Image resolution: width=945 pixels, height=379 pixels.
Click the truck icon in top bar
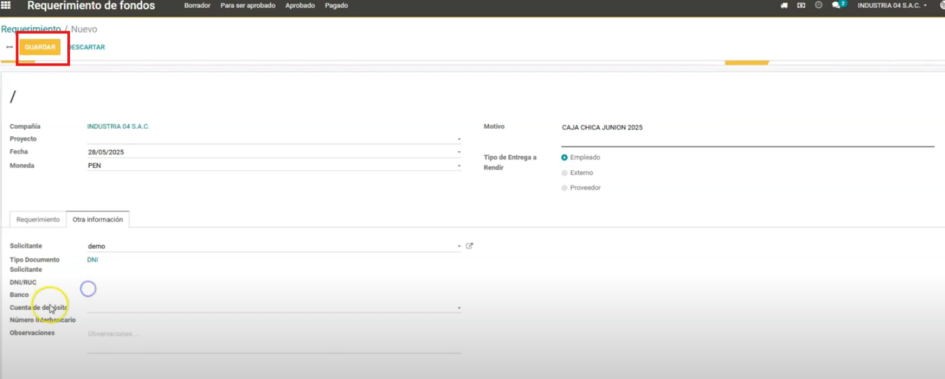784,5
